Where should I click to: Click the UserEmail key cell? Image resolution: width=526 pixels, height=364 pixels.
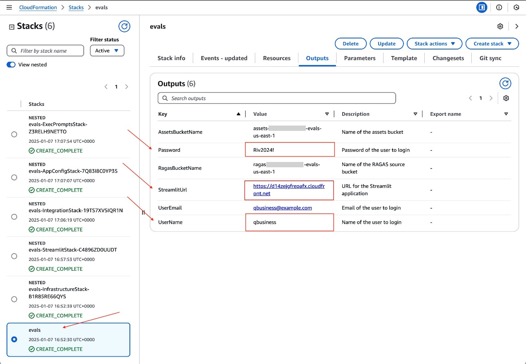(170, 208)
